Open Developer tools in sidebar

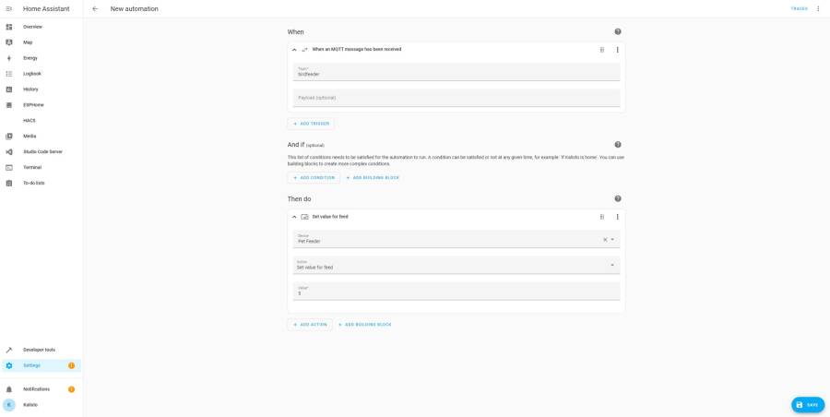pos(39,350)
